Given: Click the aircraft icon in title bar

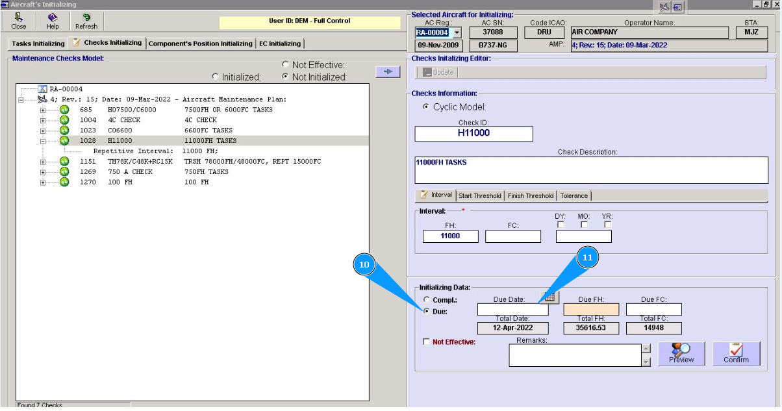Looking at the screenshot, I should click(664, 7).
